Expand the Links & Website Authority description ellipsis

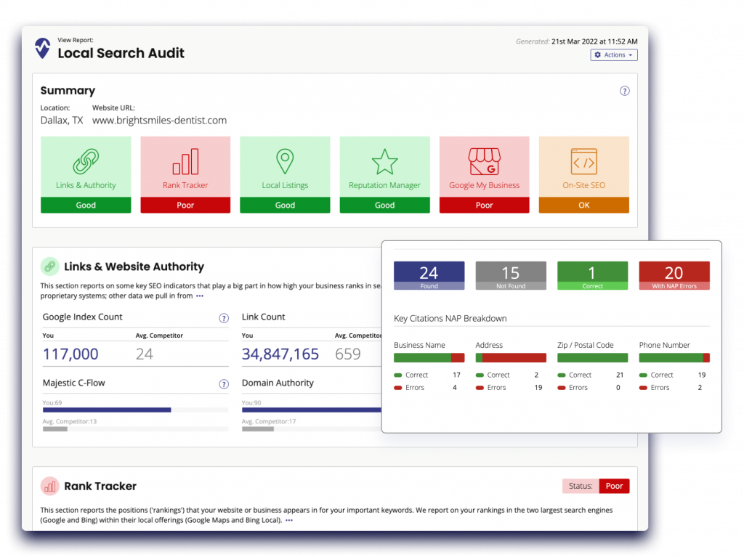[200, 296]
